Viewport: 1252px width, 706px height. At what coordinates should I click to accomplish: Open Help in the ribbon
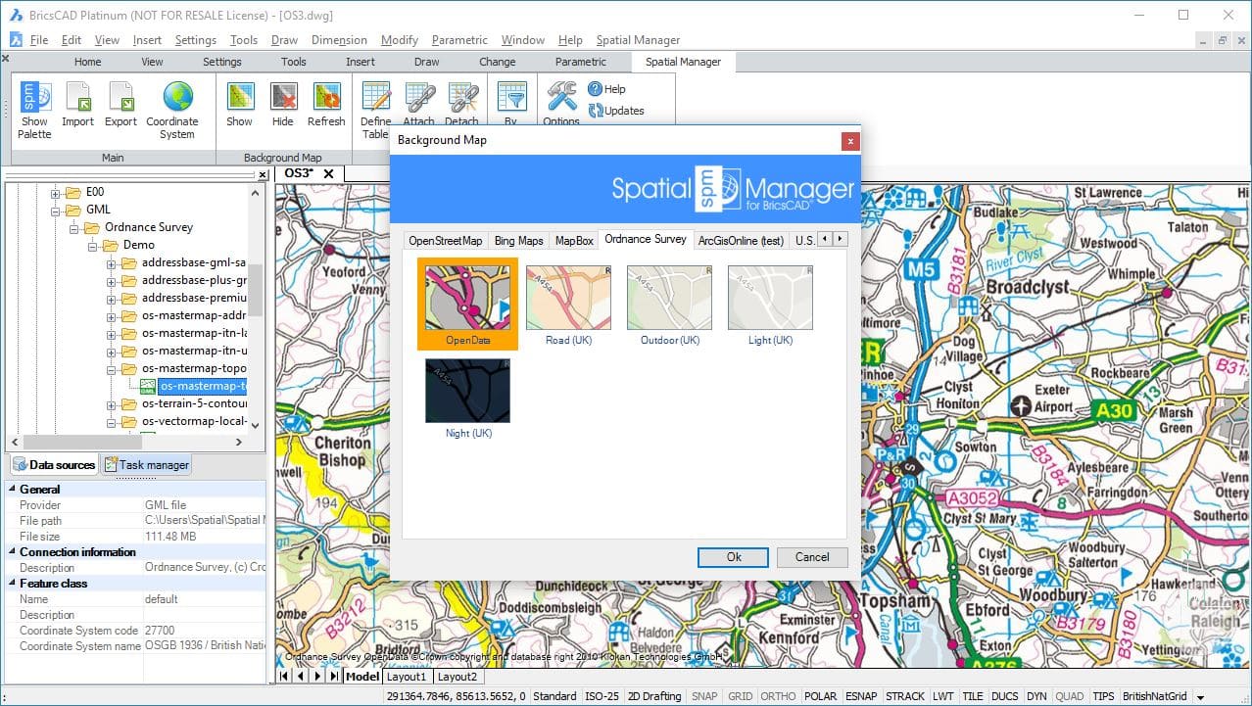606,89
